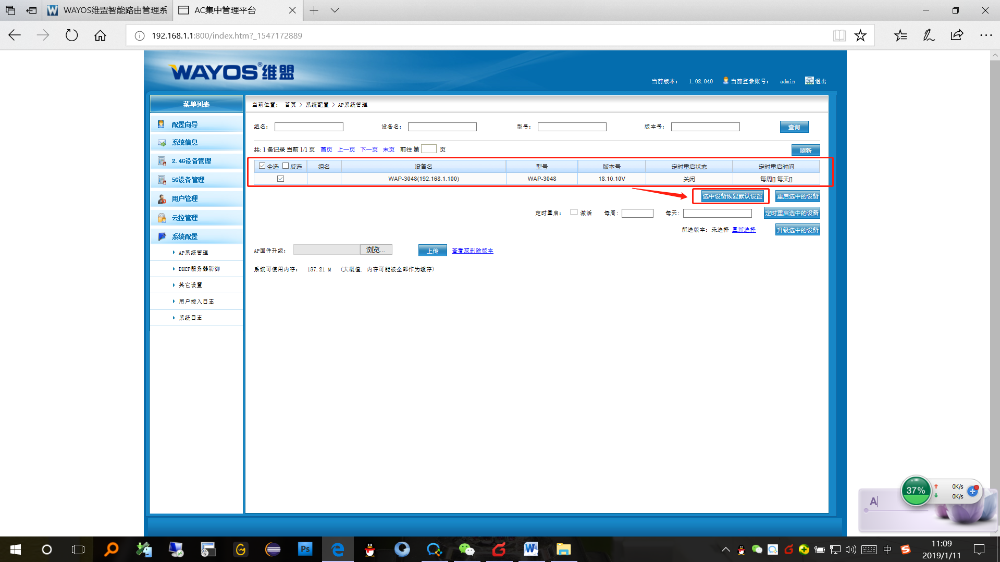Select 用户接入日志 submenu item
The image size is (1000, 562).
point(196,302)
